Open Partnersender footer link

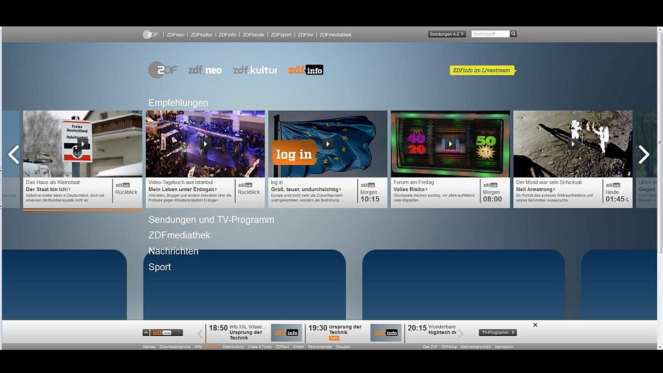pos(320,347)
